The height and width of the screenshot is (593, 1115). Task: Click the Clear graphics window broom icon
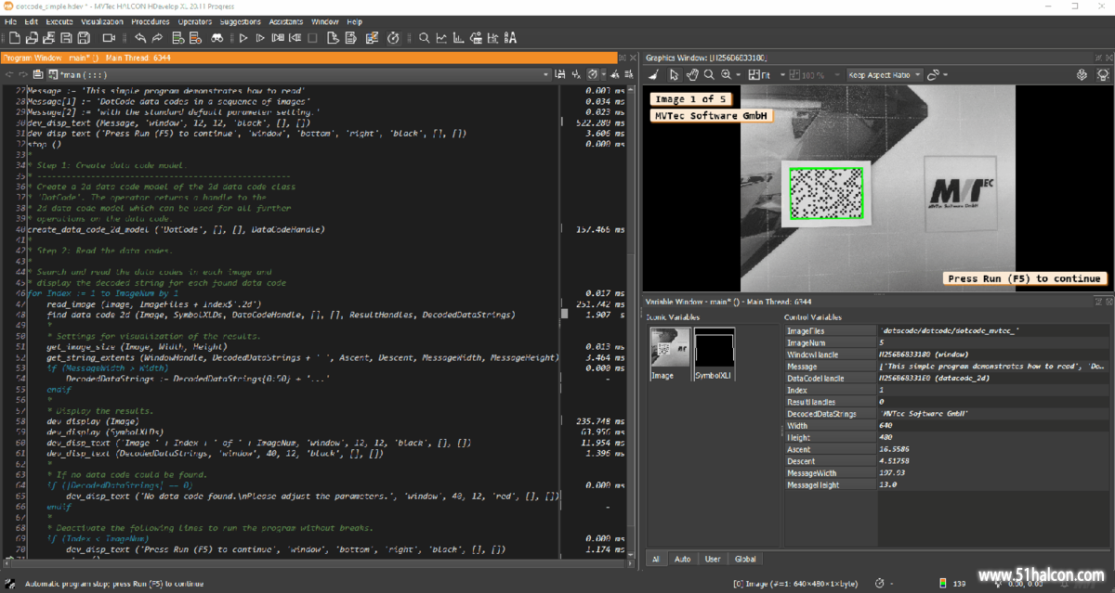tap(654, 74)
